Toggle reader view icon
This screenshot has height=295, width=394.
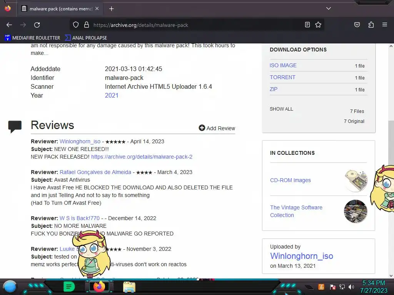[x=307, y=25]
